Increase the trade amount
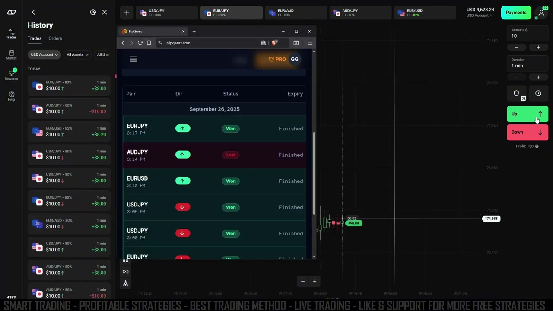The width and height of the screenshot is (553, 311). pos(538,47)
